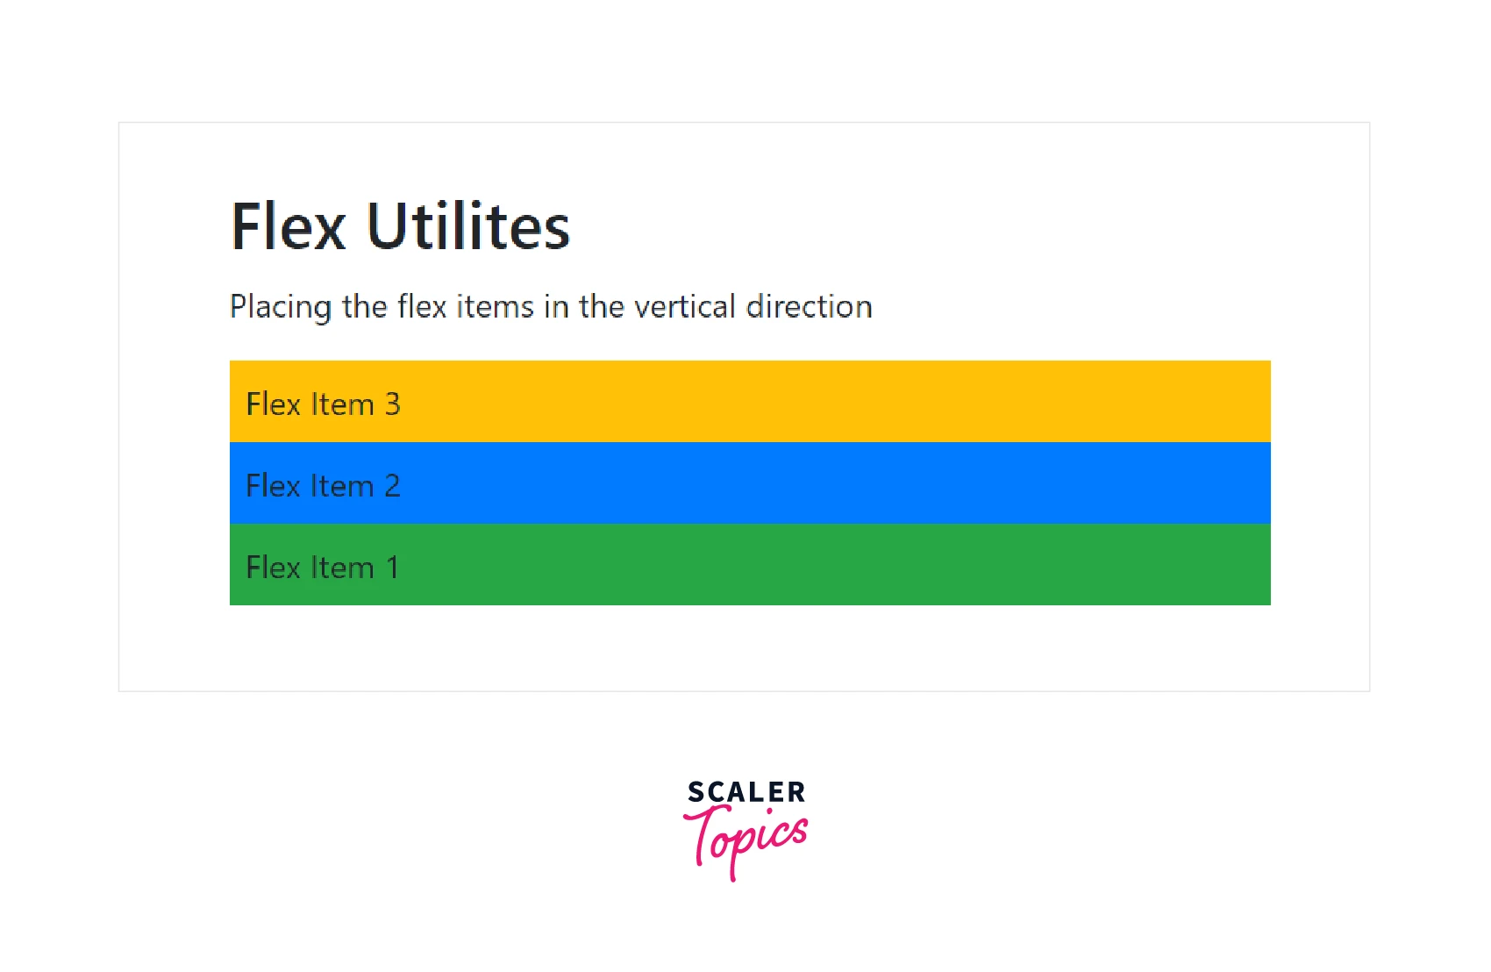The width and height of the screenshot is (1491, 972).
Task: Select the yellow Flex Item 3 bar
Action: pos(750,402)
